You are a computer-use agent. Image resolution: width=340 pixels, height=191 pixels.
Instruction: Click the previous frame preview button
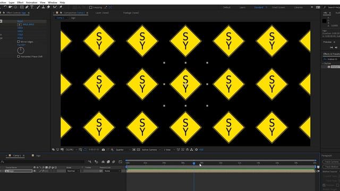(x=336, y=47)
